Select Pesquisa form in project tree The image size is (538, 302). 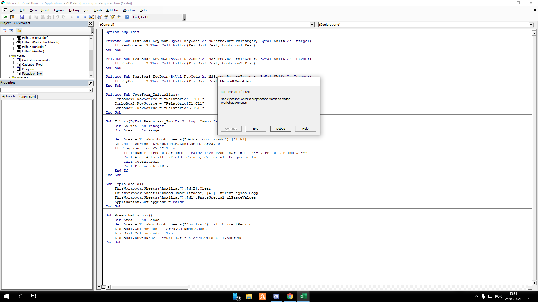tap(28, 69)
